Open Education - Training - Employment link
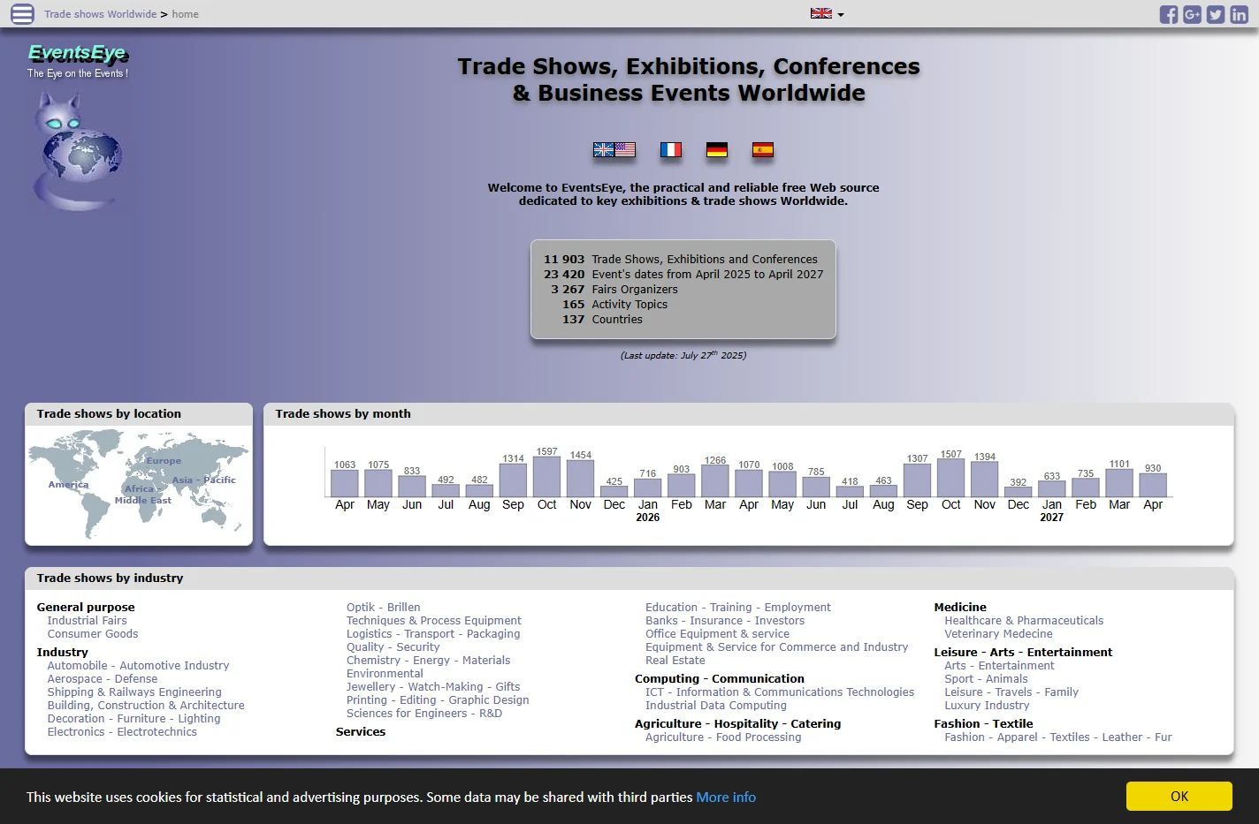The image size is (1259, 824). (x=738, y=608)
